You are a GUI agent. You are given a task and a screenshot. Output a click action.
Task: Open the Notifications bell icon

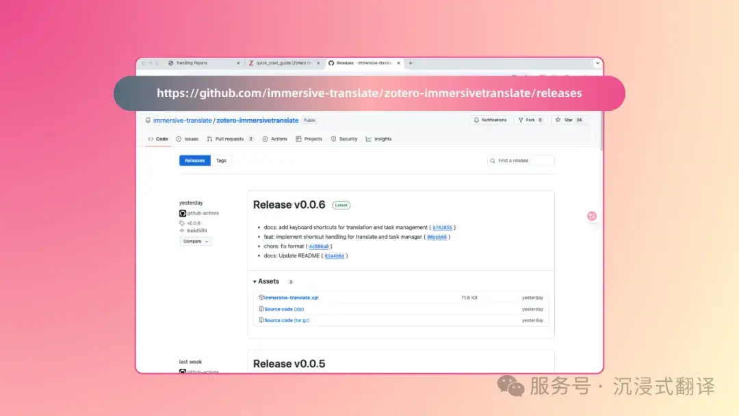tap(476, 120)
